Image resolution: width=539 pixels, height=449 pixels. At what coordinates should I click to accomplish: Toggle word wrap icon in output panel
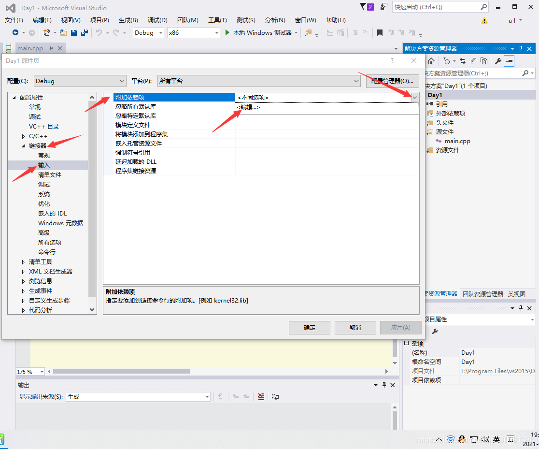coord(275,397)
